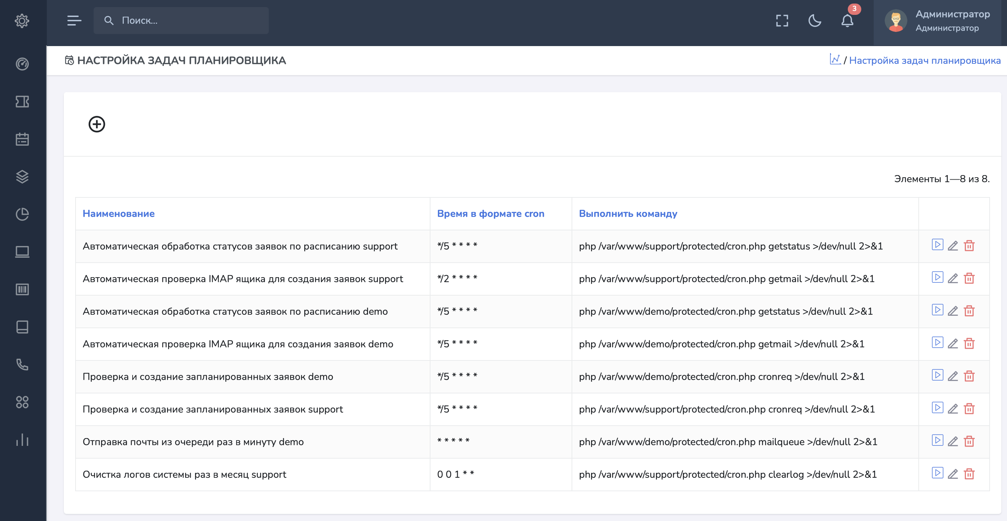
Task: Edit the demo mailqueue task
Action: coord(953,441)
